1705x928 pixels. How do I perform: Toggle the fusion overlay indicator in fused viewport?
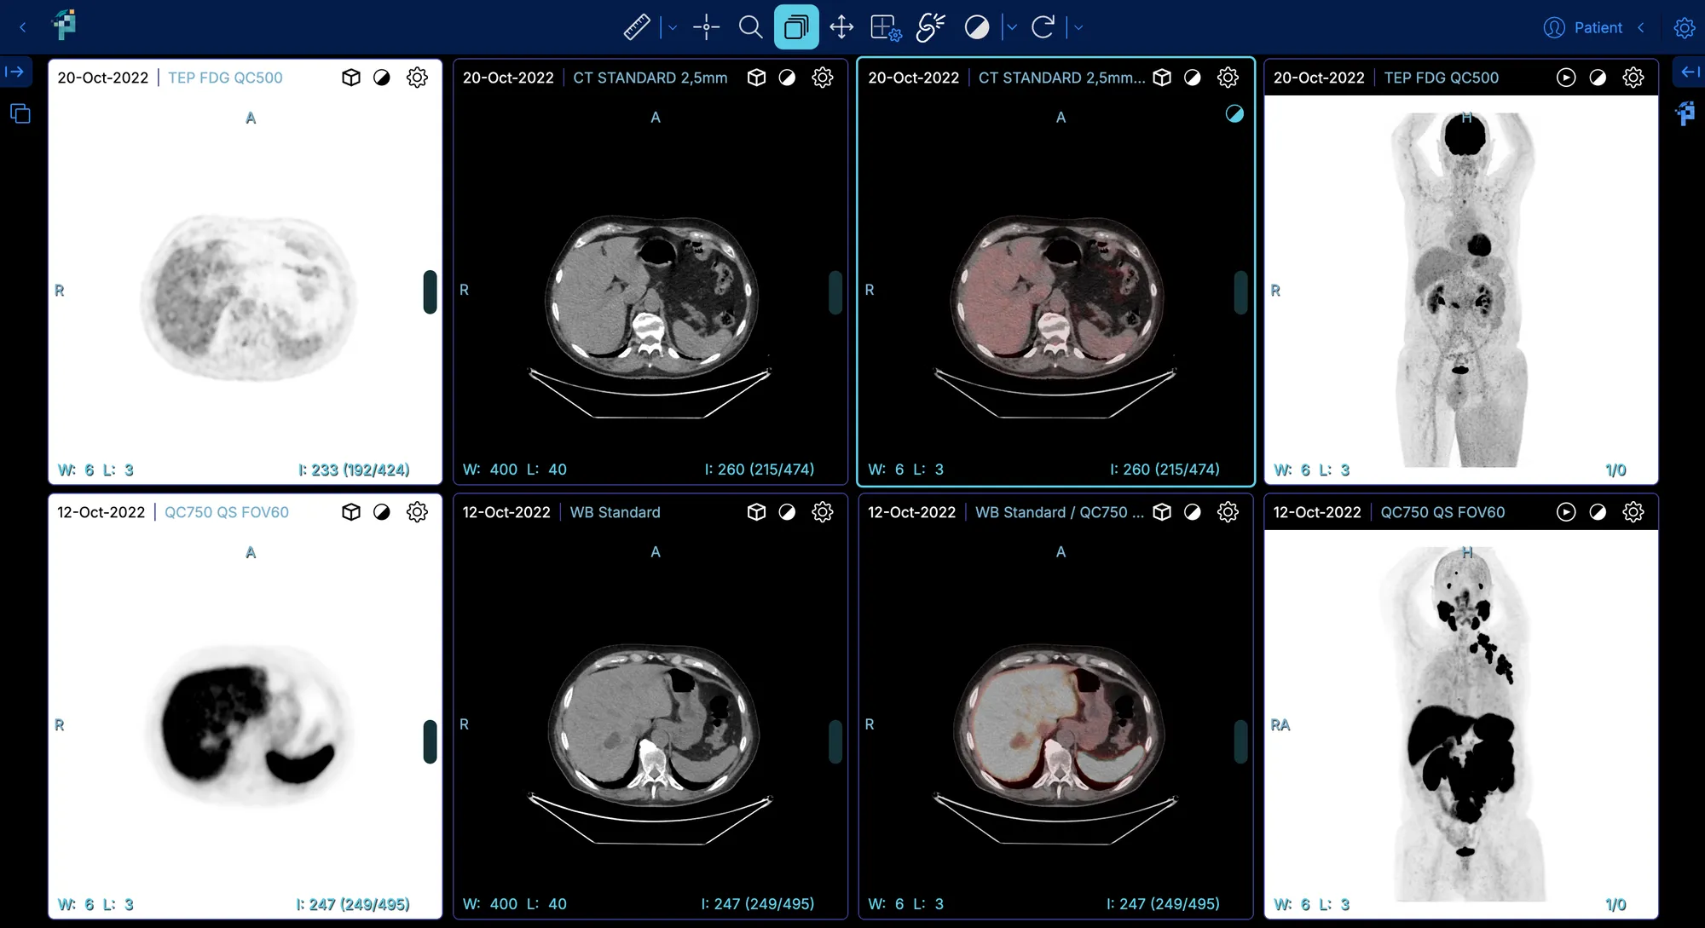[1234, 113]
